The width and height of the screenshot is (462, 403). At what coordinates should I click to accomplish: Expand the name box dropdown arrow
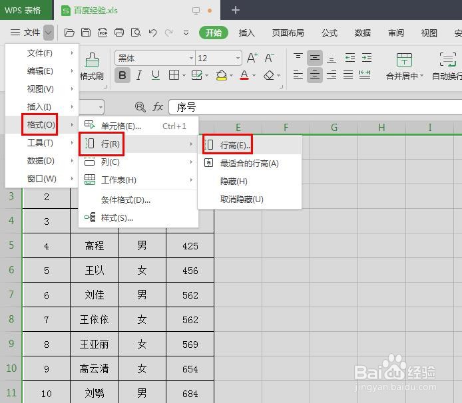[101, 107]
